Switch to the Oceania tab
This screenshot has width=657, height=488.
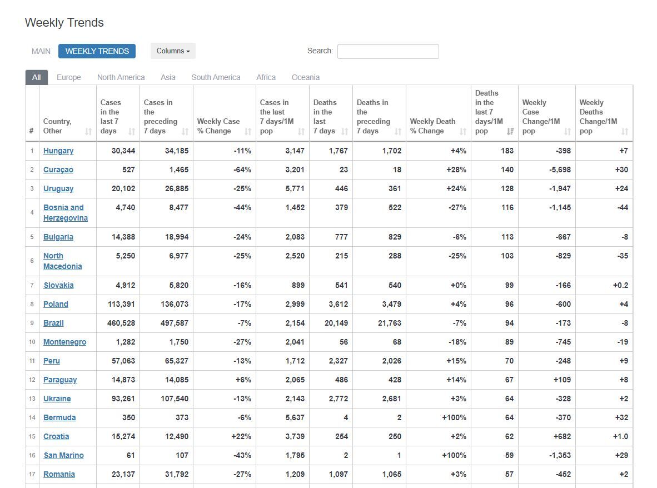click(x=306, y=77)
